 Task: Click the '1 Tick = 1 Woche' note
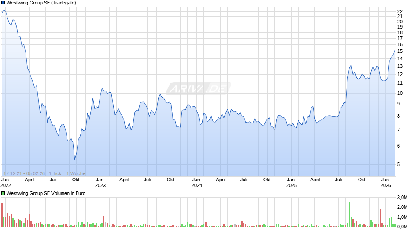tap(67, 173)
